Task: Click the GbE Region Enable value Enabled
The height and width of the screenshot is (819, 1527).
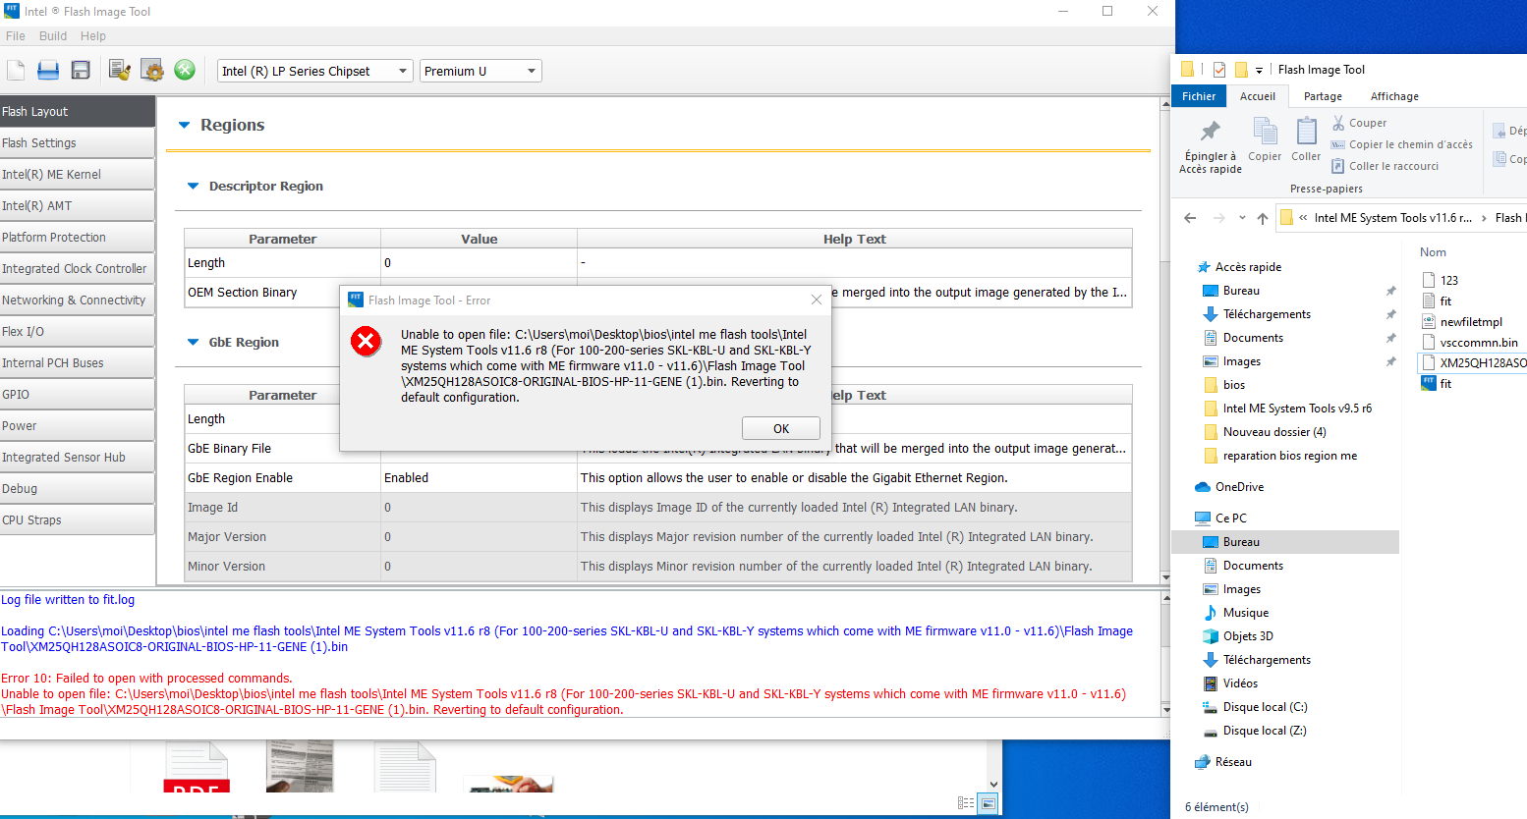Action: pos(479,478)
